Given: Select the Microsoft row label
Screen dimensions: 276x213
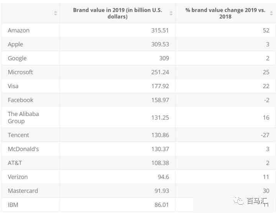Looking at the screenshot, I should click(20, 72).
